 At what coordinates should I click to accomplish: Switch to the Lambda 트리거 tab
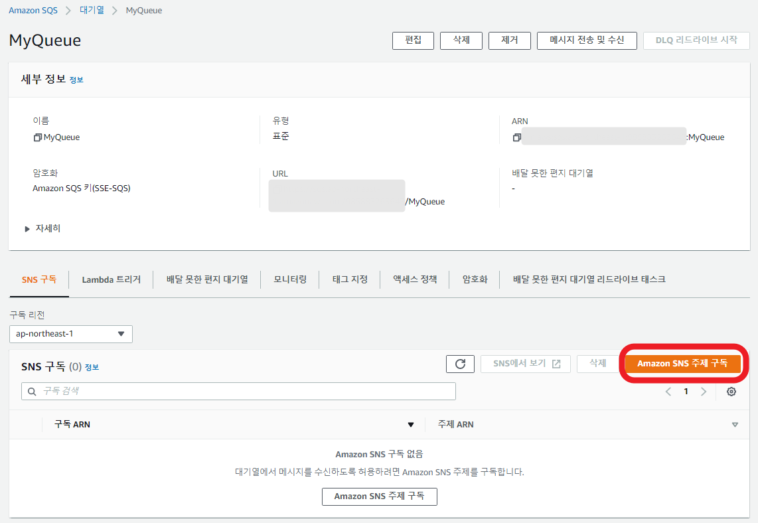112,280
